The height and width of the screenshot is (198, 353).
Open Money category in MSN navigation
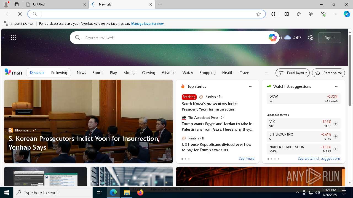(x=129, y=73)
